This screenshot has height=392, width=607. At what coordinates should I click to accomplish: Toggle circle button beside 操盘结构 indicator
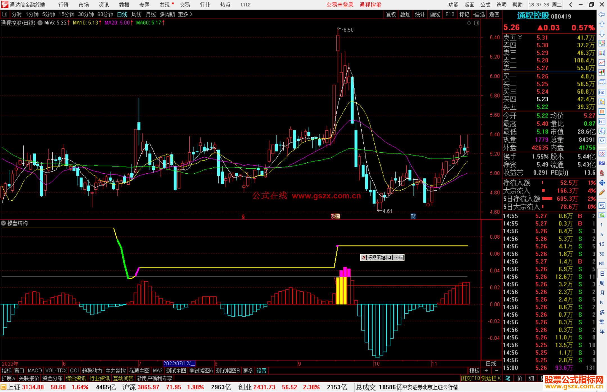(4, 223)
